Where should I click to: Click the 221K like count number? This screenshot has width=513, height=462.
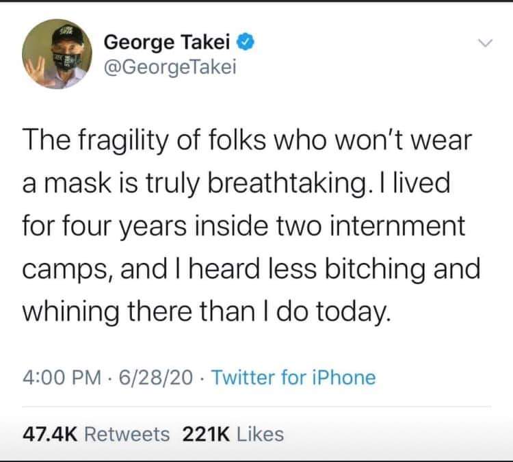pyautogui.click(x=206, y=435)
